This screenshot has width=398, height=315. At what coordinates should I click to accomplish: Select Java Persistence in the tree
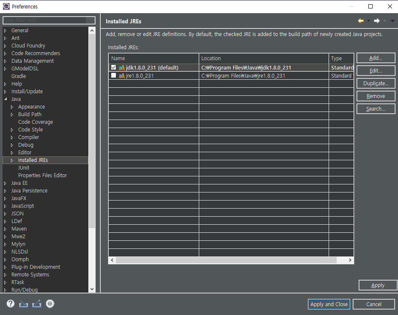29,191
